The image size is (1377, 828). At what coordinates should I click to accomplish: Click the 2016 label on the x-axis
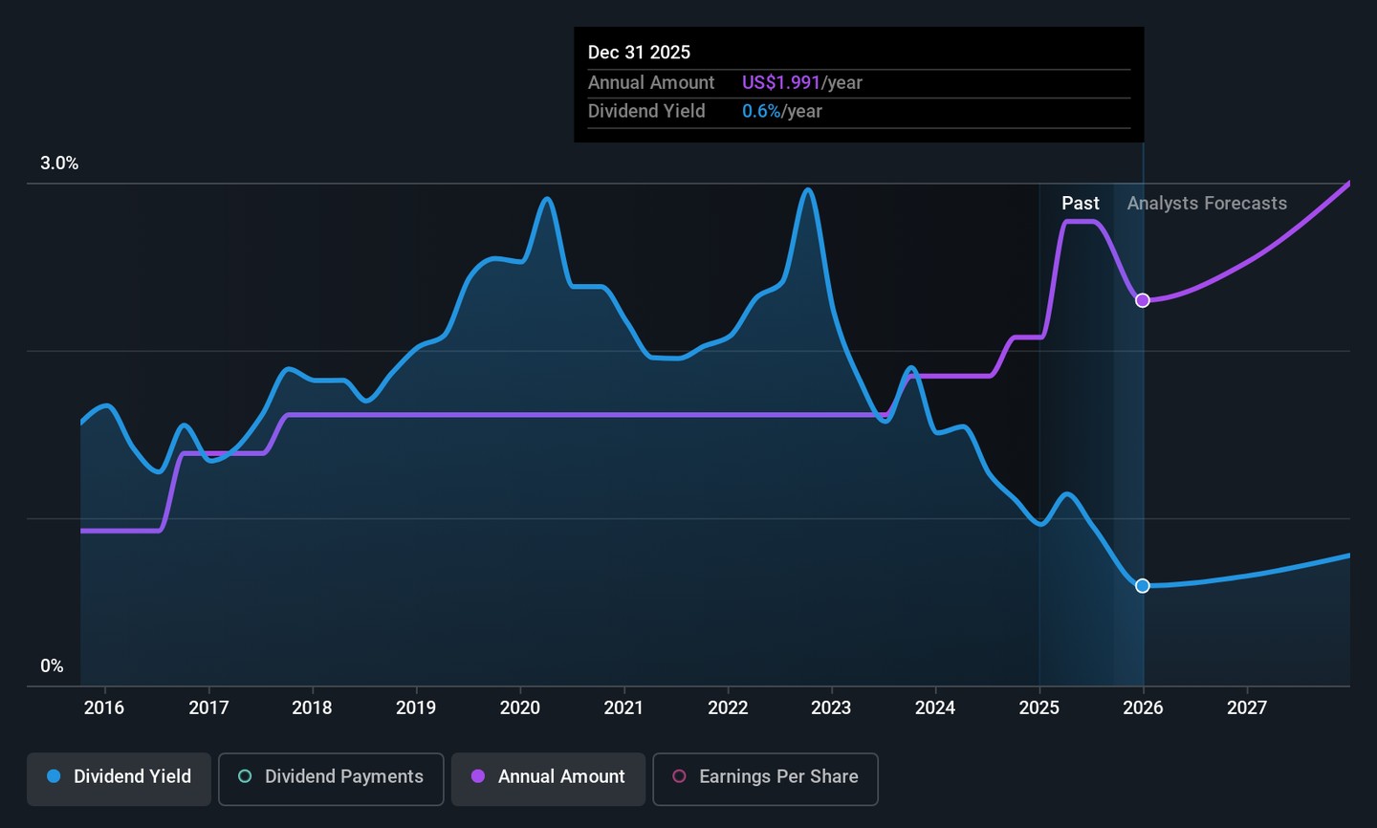tap(103, 708)
